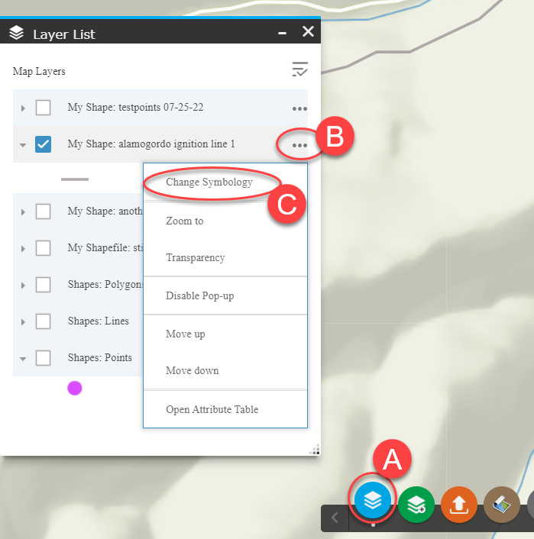
Task: Collapse the Shapes: Points layer
Action: (x=23, y=359)
